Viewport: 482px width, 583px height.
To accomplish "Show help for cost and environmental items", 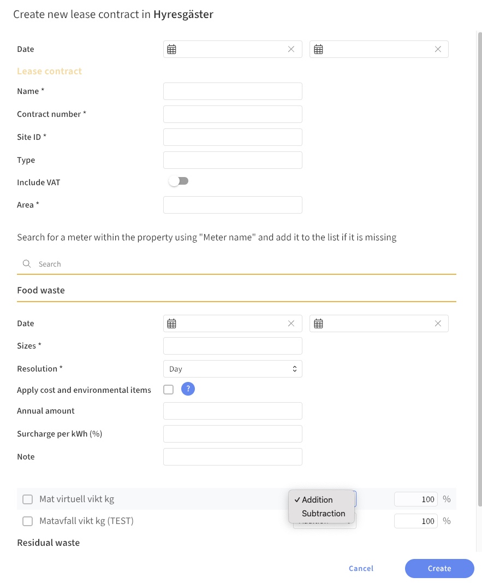I will [188, 389].
